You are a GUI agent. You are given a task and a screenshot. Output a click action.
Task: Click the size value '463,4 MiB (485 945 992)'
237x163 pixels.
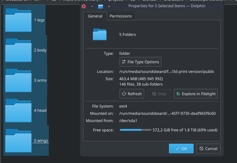pos(141,79)
